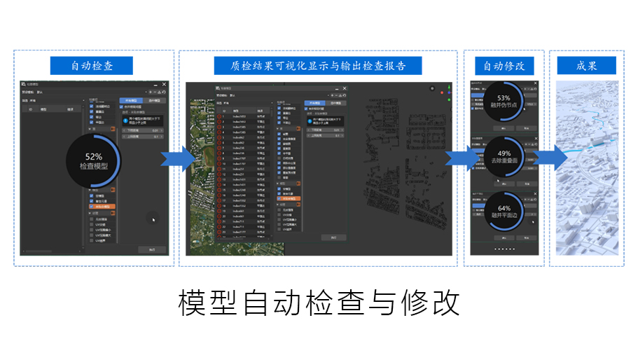Click the 49% 去除重叠面 progress indicator

coord(504,156)
